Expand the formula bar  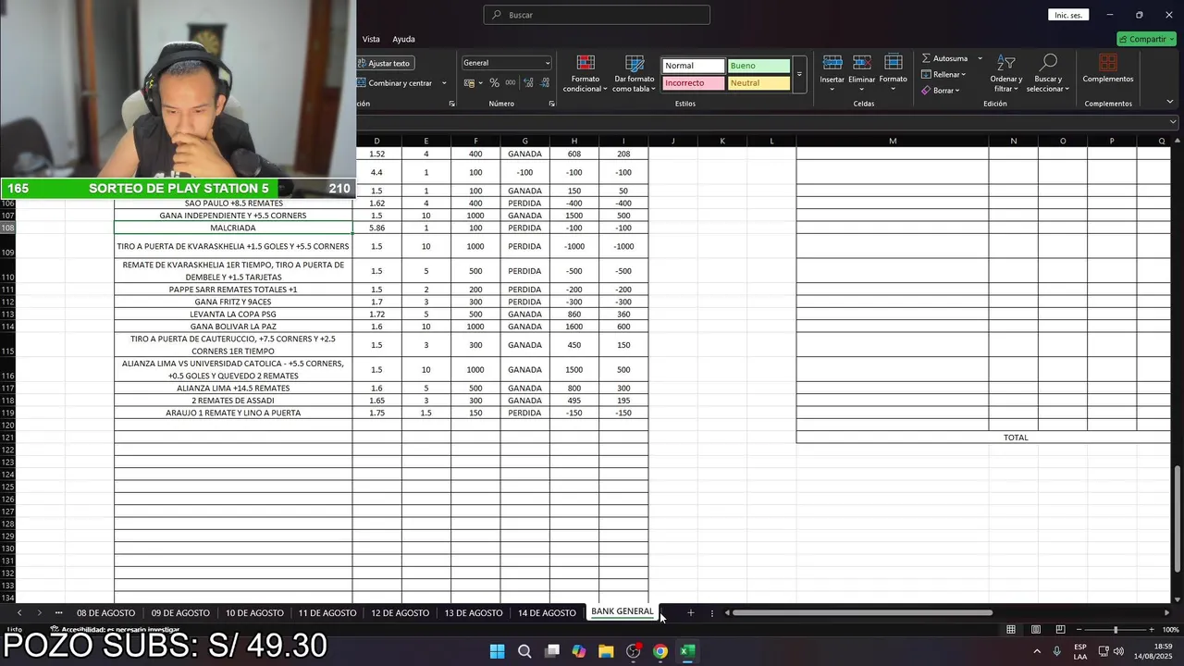point(1174,122)
